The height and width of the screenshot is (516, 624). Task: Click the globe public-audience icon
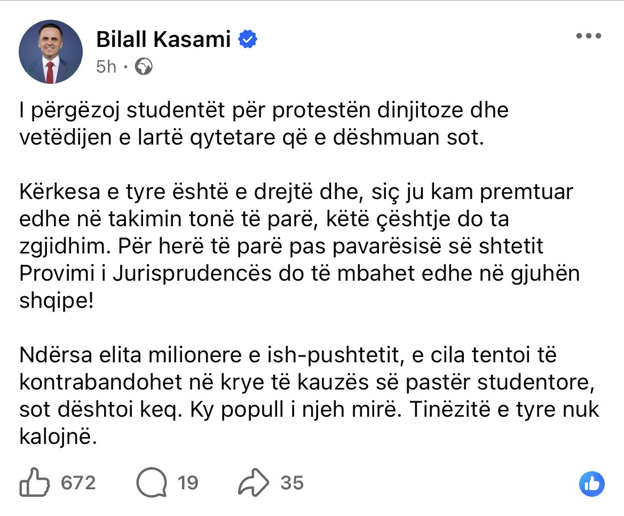(144, 67)
